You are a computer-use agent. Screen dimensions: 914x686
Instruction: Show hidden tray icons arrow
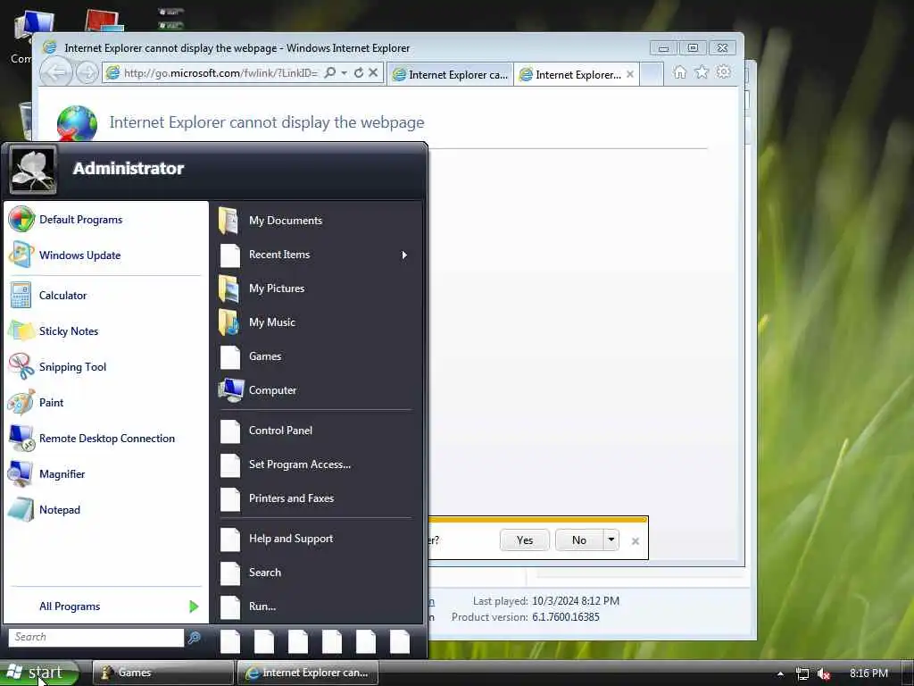click(780, 673)
